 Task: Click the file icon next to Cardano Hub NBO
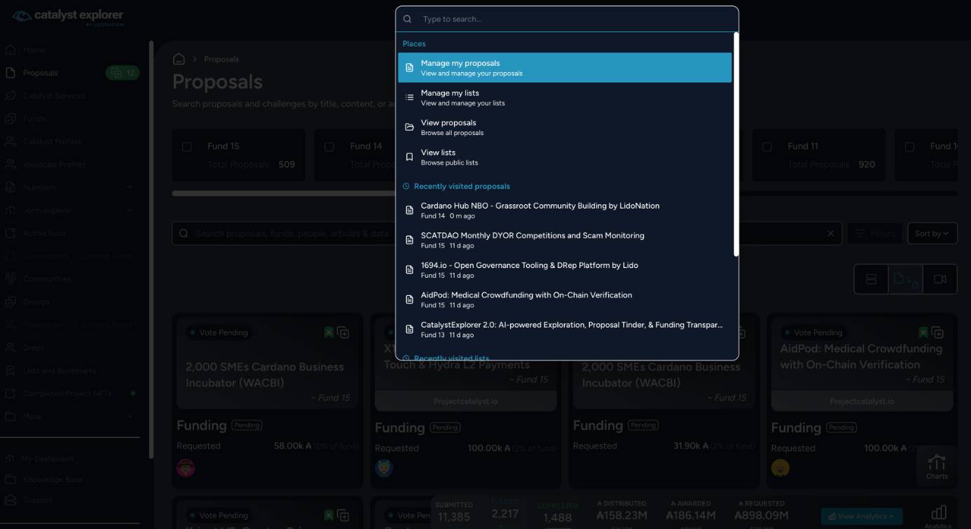pyautogui.click(x=410, y=211)
